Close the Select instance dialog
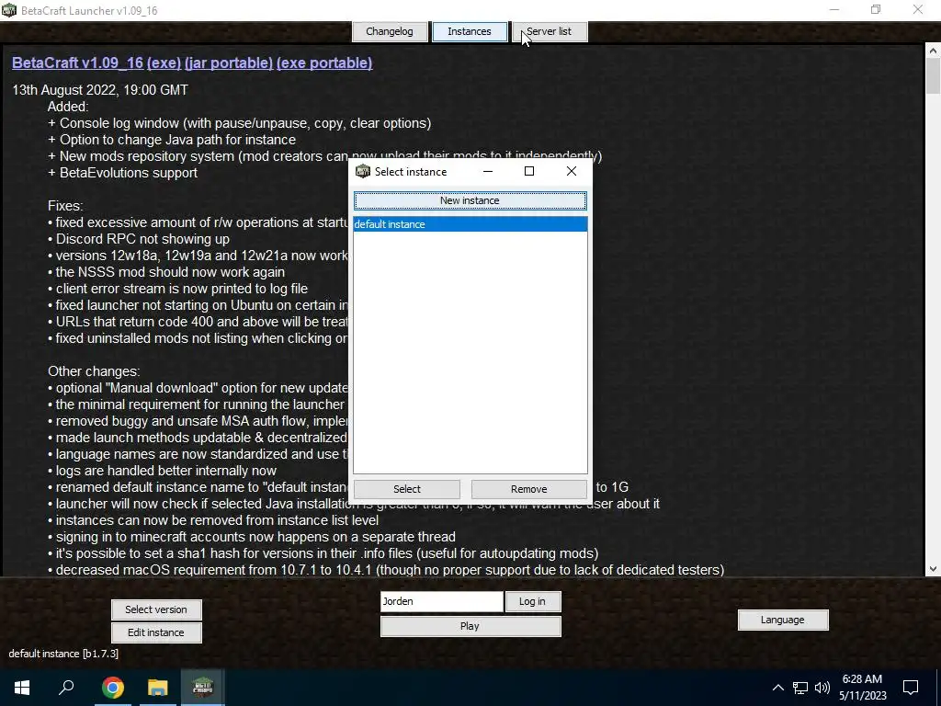The image size is (941, 706). coord(572,172)
